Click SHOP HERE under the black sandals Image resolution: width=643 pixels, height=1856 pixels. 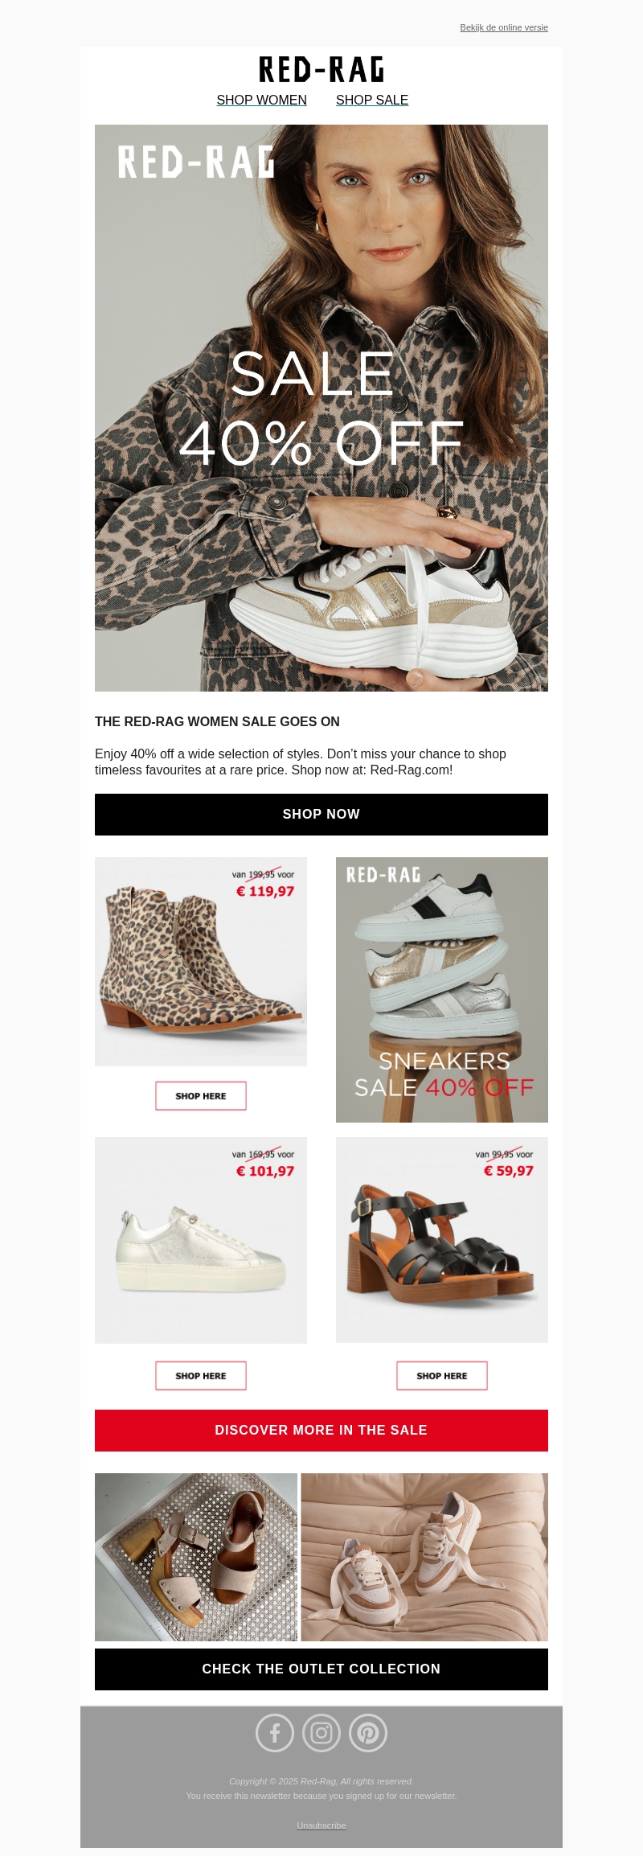tap(442, 1376)
